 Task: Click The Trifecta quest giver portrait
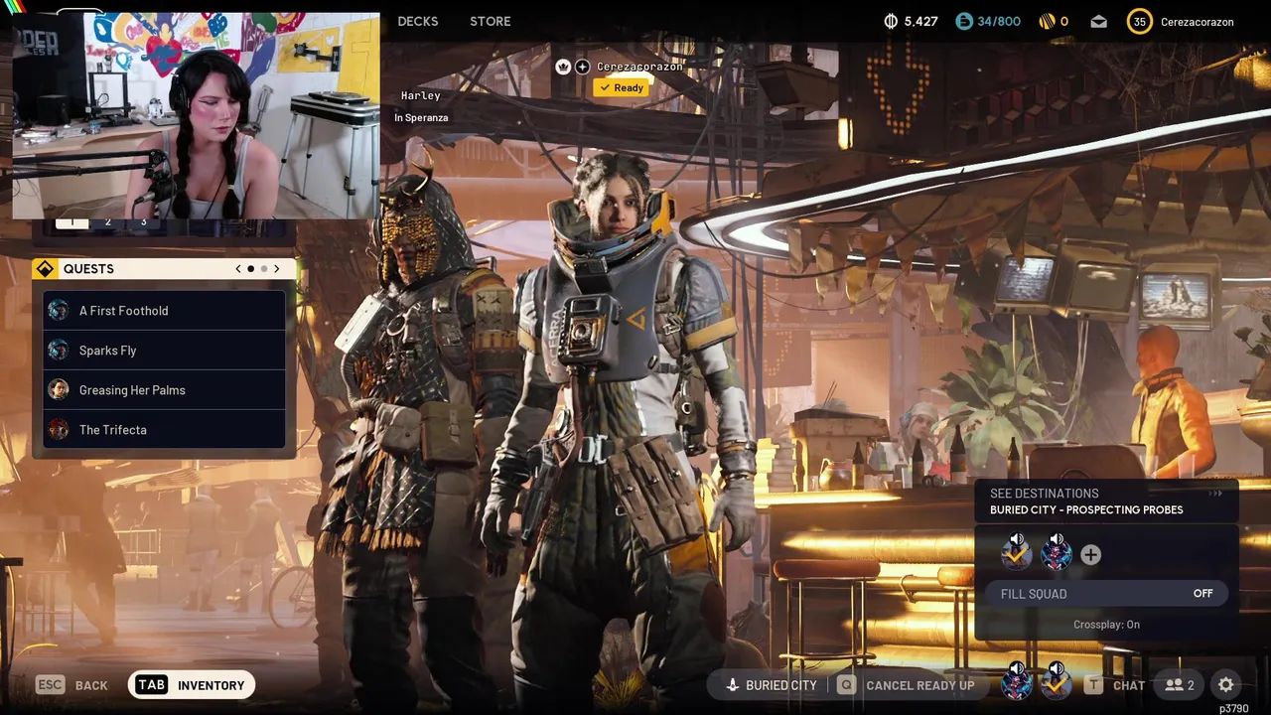(59, 429)
